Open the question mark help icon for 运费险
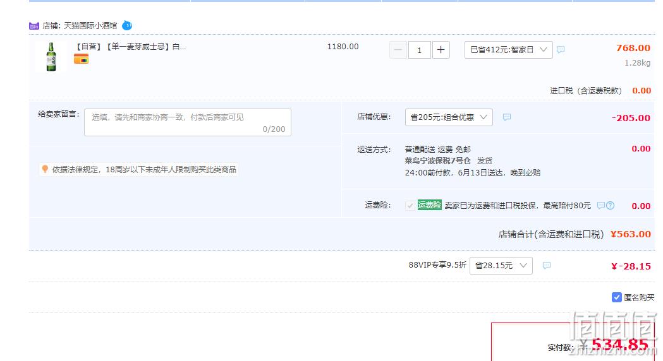The image size is (663, 361). 610,206
